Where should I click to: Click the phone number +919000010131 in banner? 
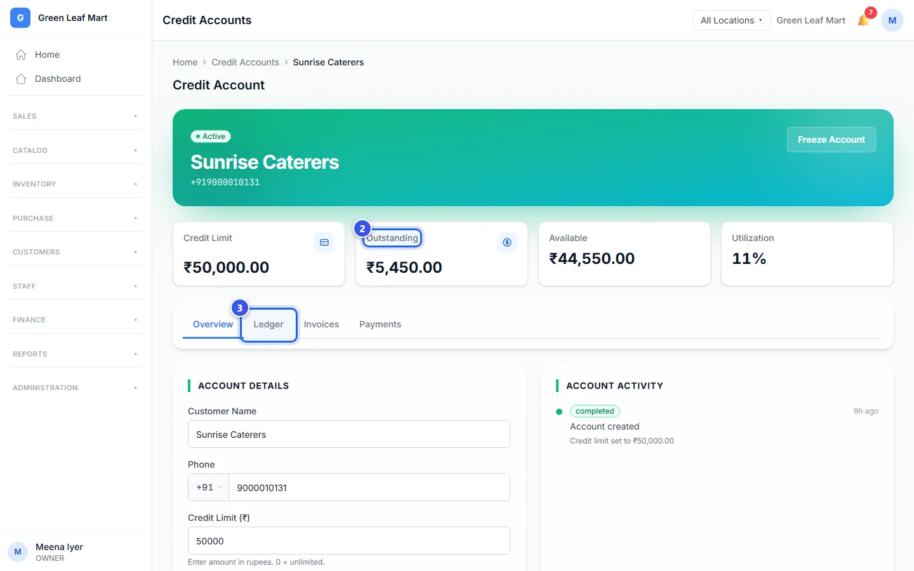click(x=225, y=182)
